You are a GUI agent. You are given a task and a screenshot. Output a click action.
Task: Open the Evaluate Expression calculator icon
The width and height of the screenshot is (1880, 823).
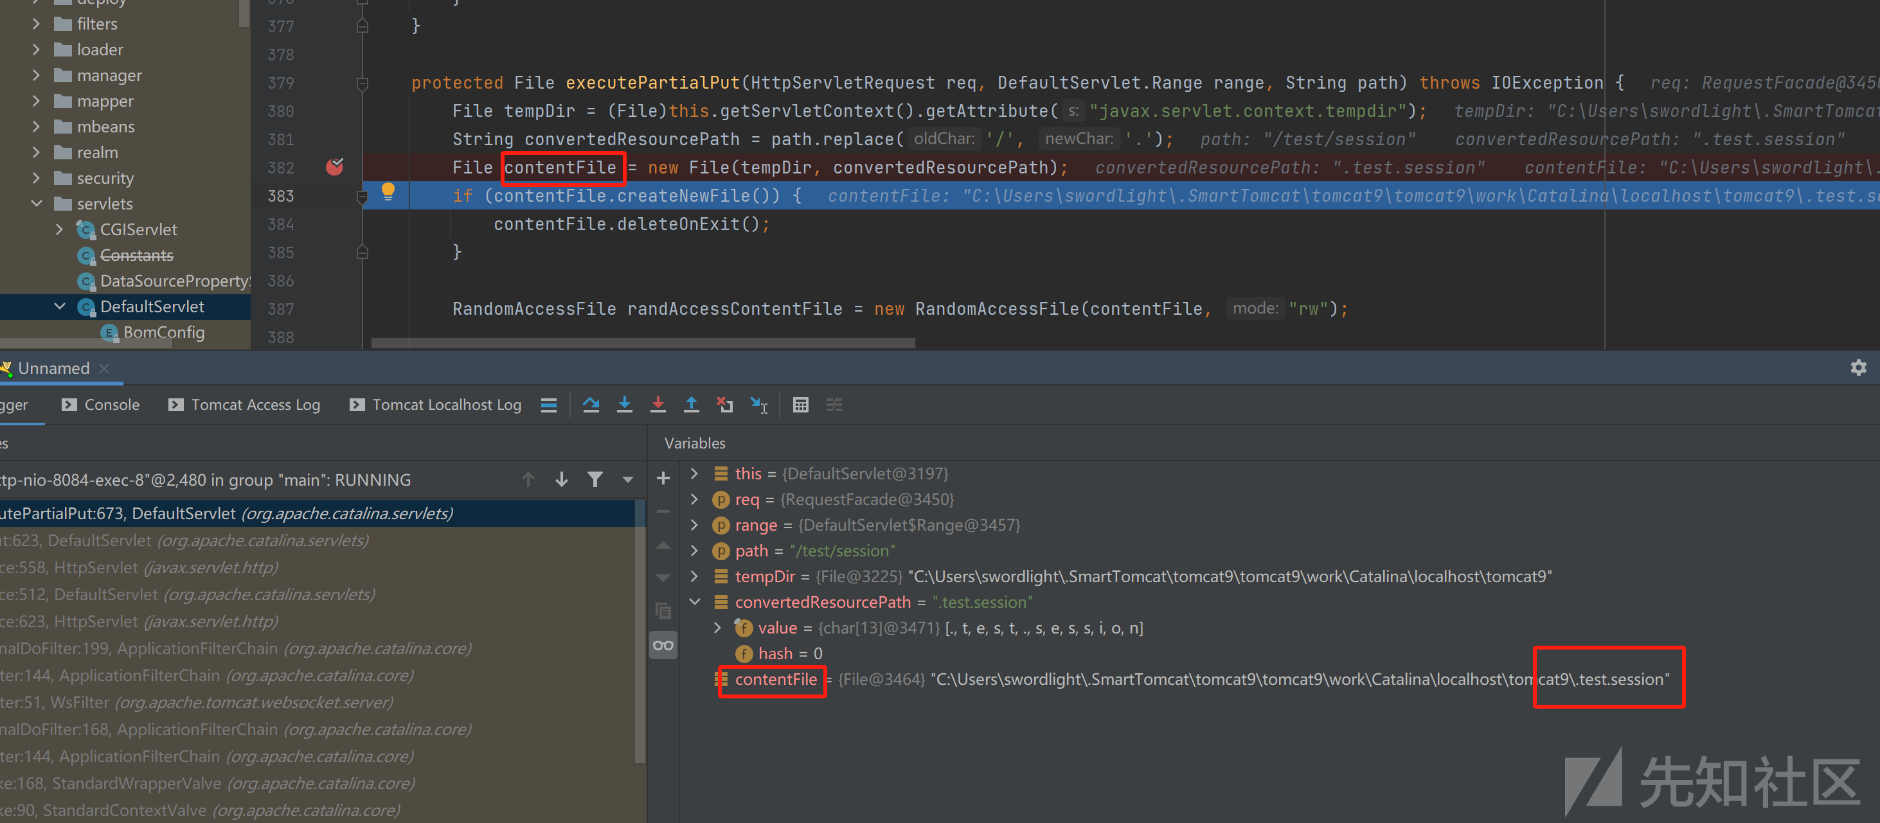801,405
